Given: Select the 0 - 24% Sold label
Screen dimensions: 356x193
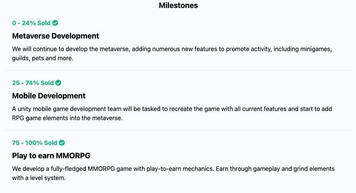Looking at the screenshot, I should 31,23.
